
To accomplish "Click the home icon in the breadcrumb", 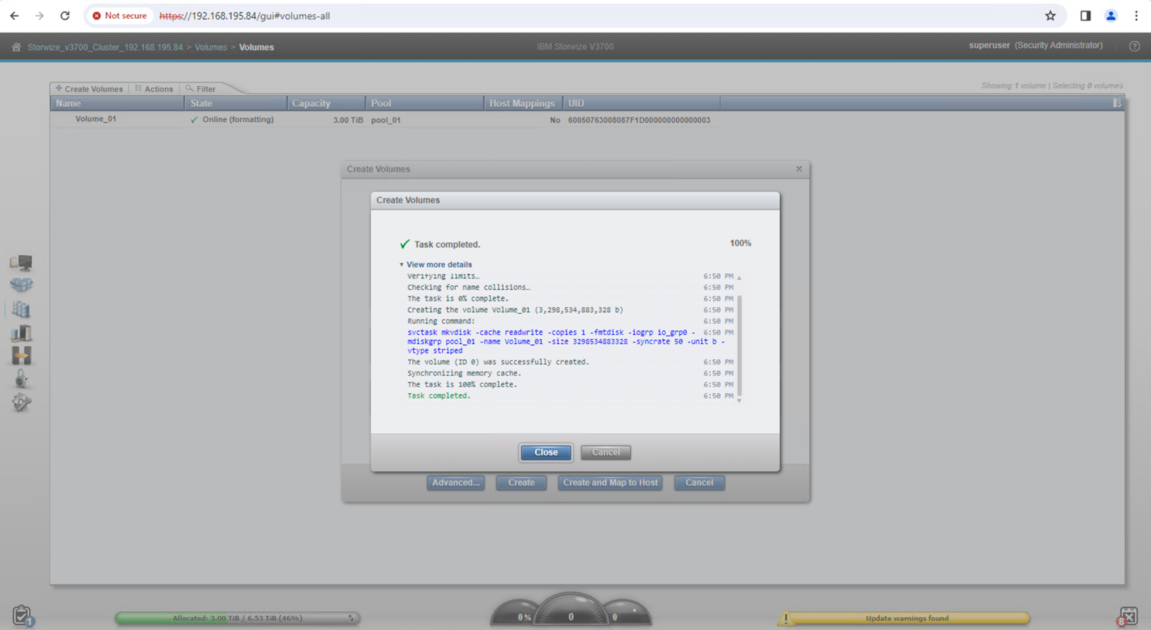I will pyautogui.click(x=16, y=47).
